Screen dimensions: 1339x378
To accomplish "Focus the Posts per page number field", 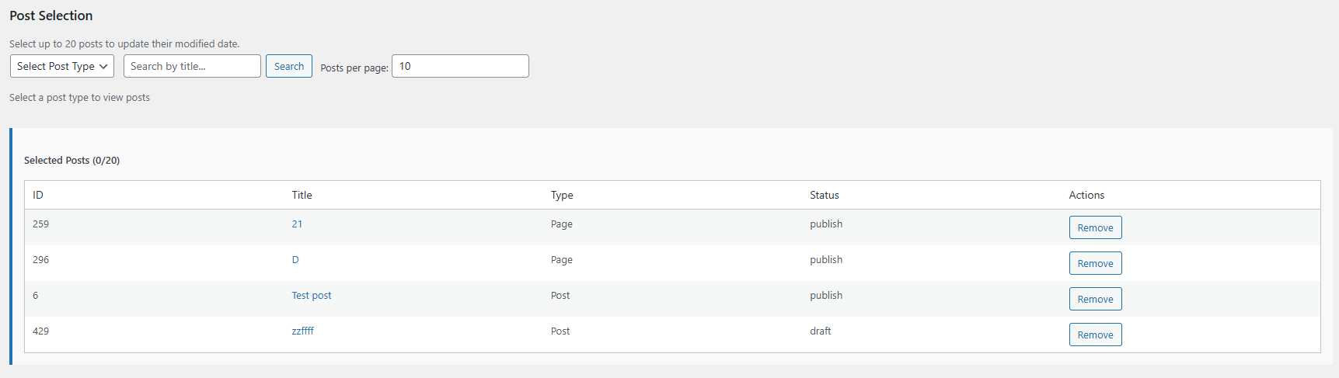I will (460, 66).
